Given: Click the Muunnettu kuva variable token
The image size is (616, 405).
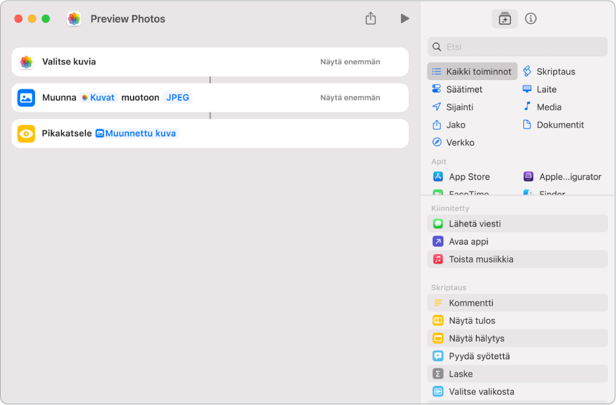Looking at the screenshot, I should coord(137,133).
